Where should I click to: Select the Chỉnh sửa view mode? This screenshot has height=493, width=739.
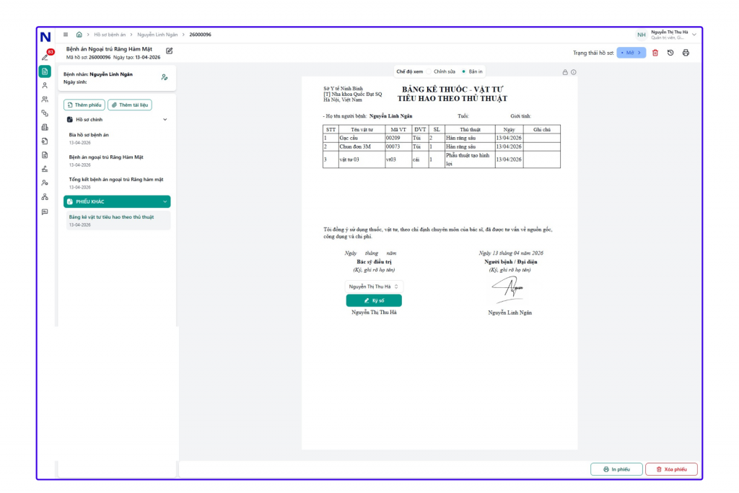(429, 71)
